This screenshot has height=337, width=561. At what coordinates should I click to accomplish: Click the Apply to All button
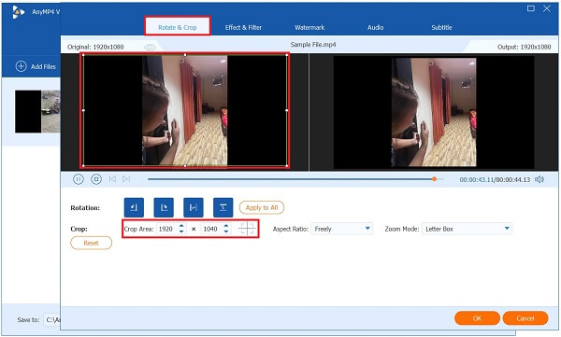click(262, 207)
